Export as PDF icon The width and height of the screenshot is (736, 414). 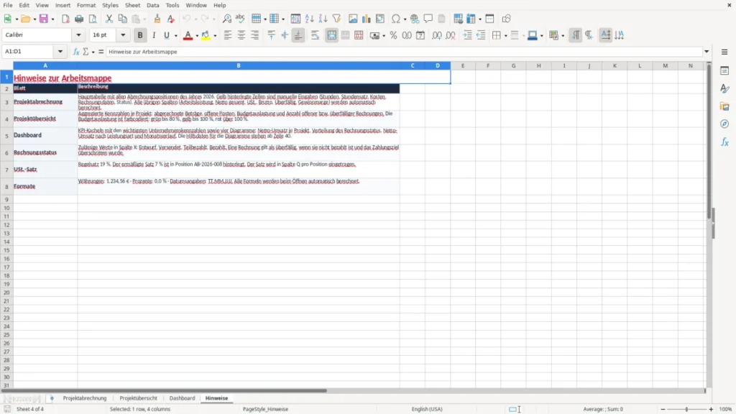[x=65, y=19]
